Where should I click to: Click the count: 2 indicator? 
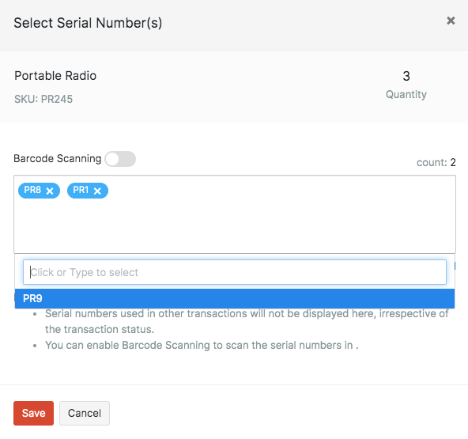[436, 162]
